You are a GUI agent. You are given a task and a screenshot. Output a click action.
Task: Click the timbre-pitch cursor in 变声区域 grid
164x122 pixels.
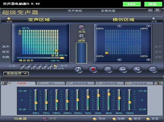[56, 51]
